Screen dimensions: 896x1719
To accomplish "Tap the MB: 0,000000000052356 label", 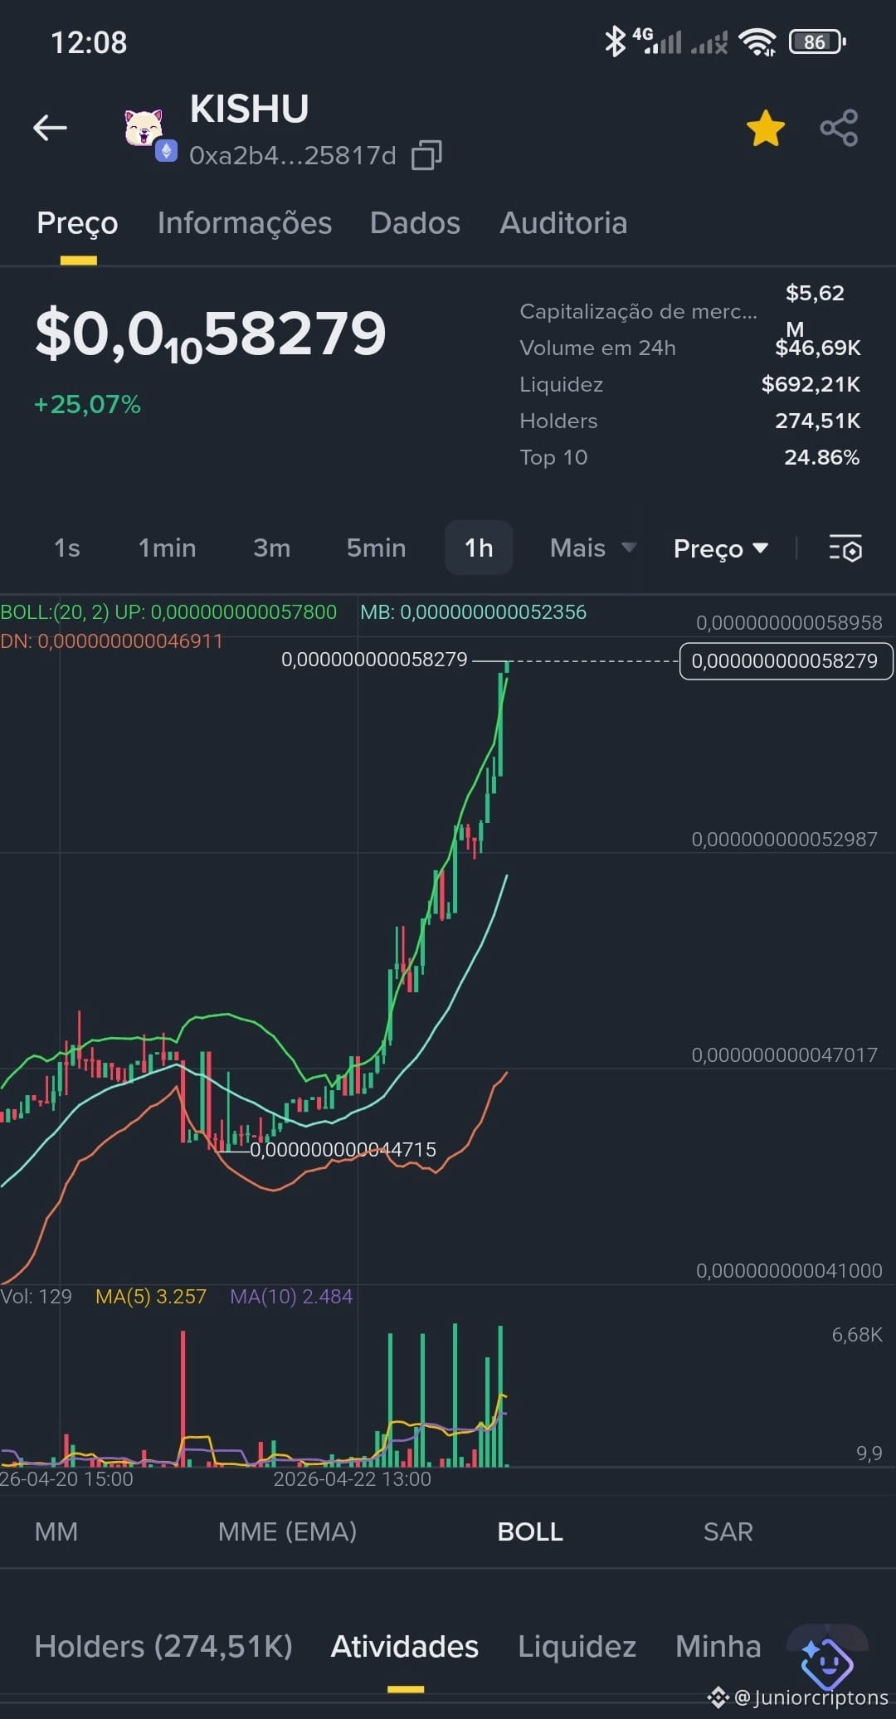I will (473, 612).
